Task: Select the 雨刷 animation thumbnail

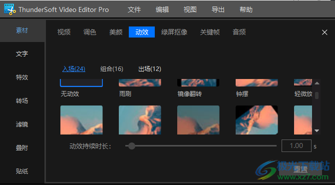Action: [140, 82]
